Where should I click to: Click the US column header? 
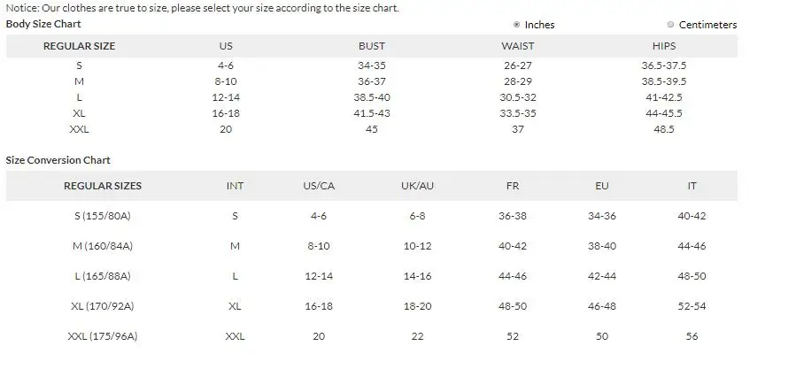pyautogui.click(x=226, y=46)
